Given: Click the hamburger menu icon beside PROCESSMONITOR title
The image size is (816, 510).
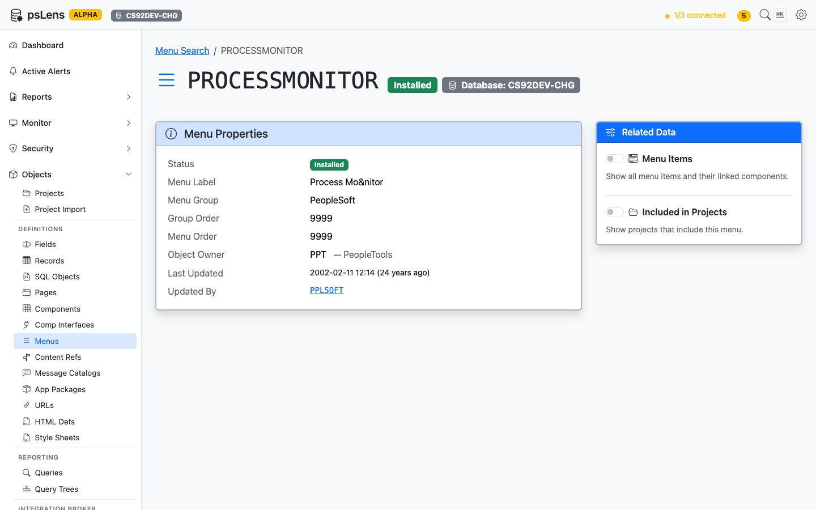Looking at the screenshot, I should tap(167, 80).
